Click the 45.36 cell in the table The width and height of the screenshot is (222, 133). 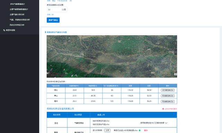93,96
